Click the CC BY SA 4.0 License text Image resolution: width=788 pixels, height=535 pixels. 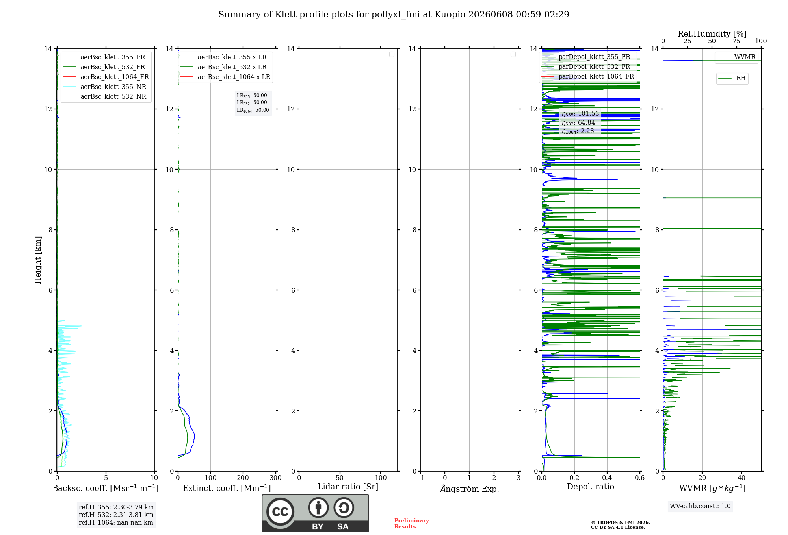tap(618, 527)
